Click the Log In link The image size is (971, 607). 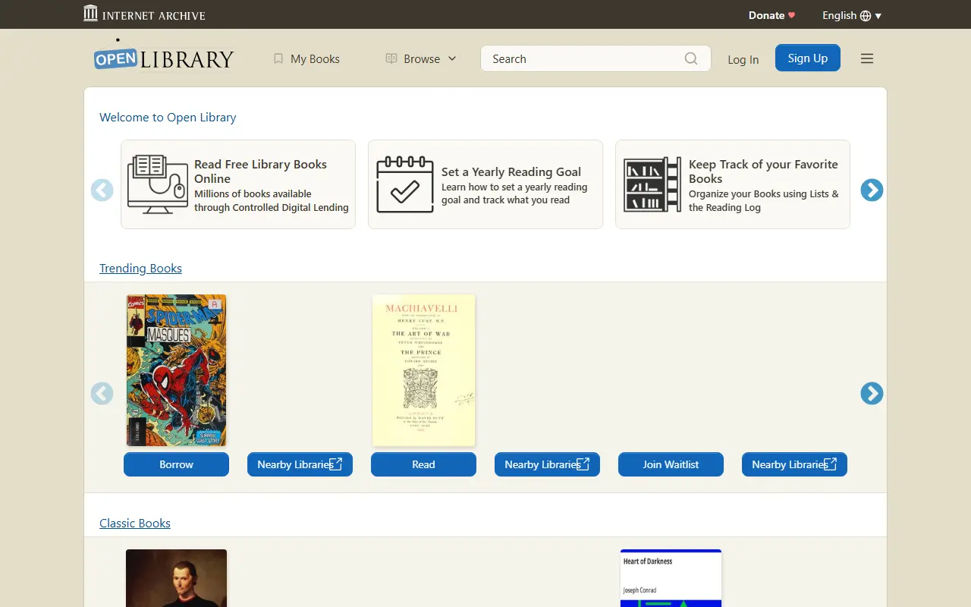pos(743,59)
